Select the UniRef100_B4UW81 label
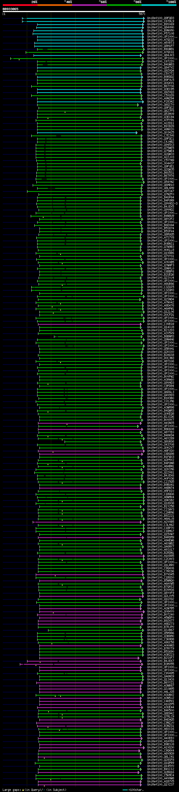179x792 pixels. click(161, 49)
